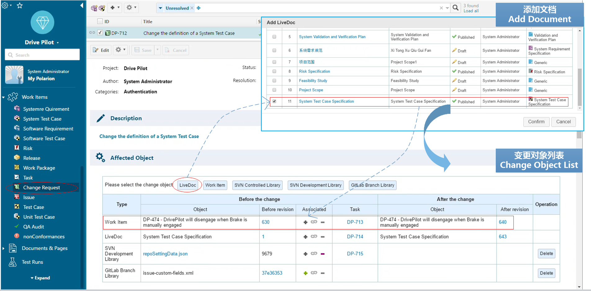Click the green plus icon in the issue-custom-fields.xml row

(x=306, y=273)
